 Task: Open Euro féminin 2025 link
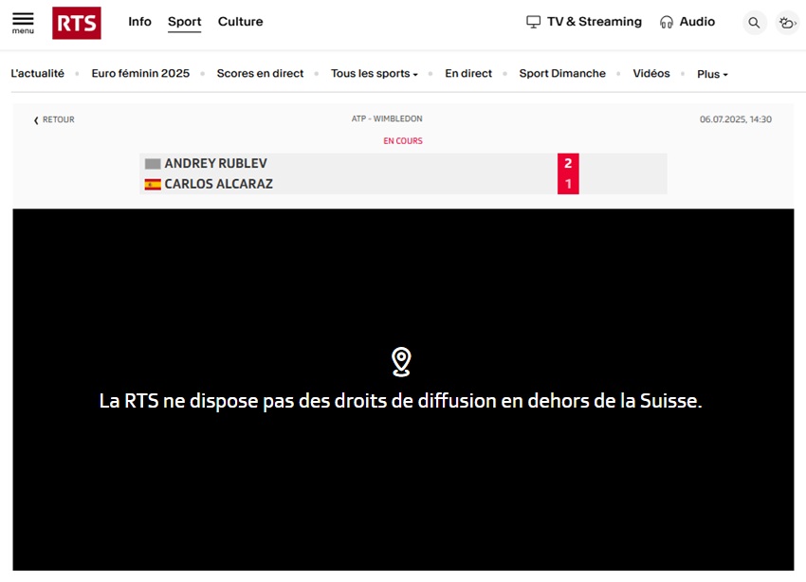[140, 74]
